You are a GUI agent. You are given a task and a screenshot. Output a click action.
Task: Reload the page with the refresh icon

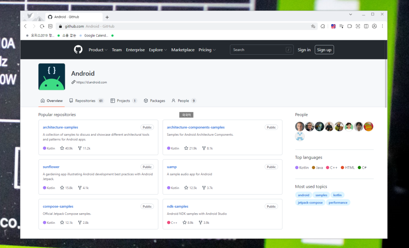tap(42, 26)
